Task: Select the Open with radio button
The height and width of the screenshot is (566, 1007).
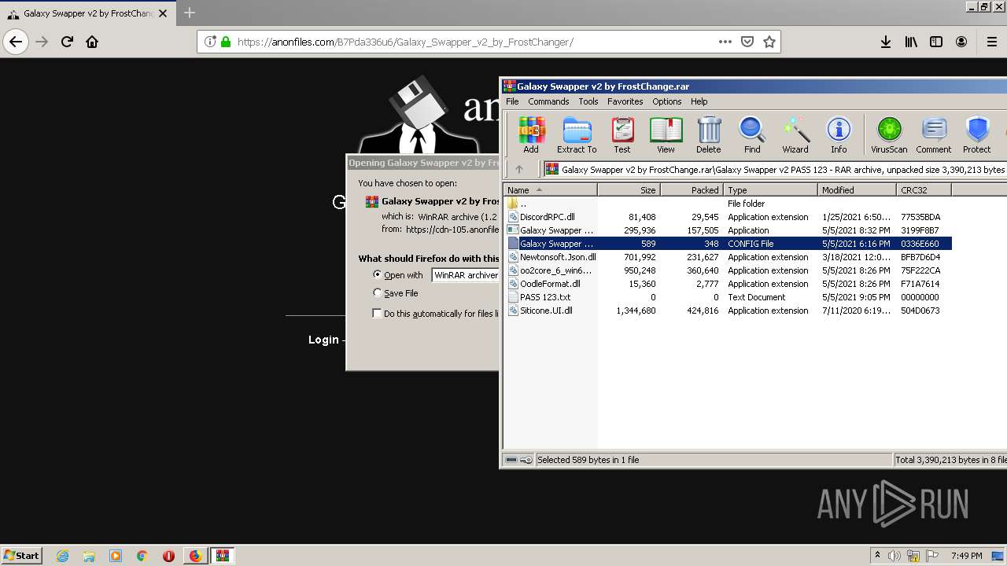Action: click(378, 274)
